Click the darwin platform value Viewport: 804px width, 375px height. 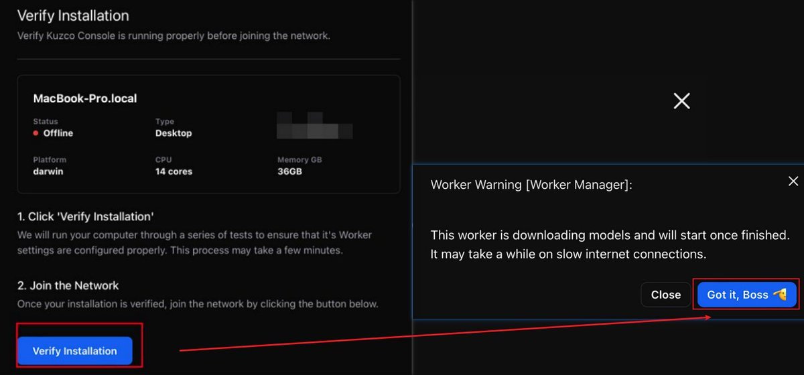pyautogui.click(x=50, y=171)
